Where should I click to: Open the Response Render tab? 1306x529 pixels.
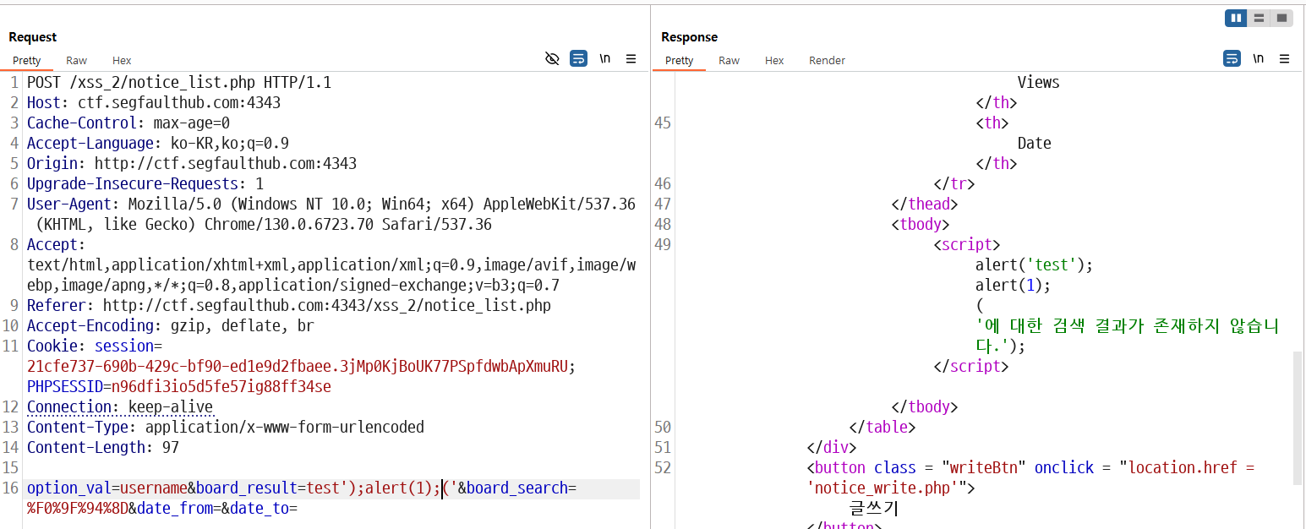(x=827, y=60)
